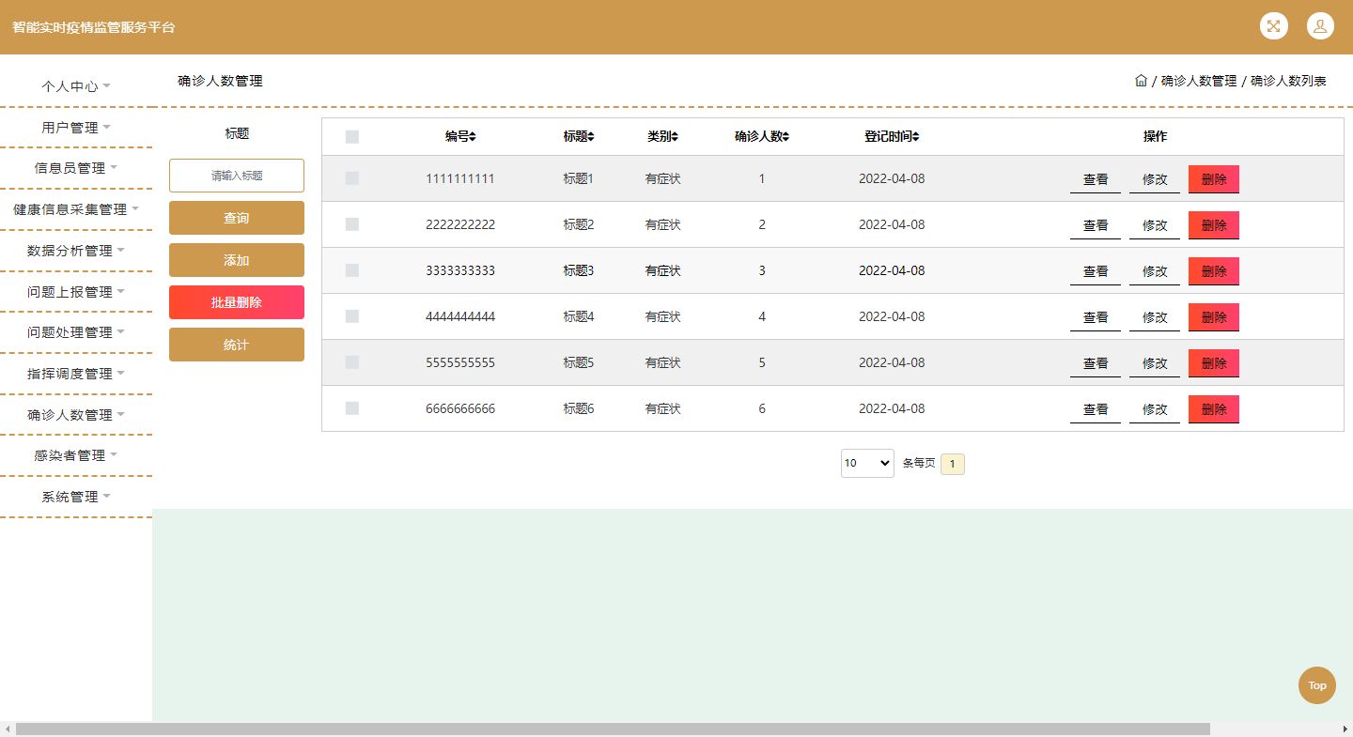Expand 个人中心 sidebar menu
This screenshot has height=737, width=1353.
[76, 86]
